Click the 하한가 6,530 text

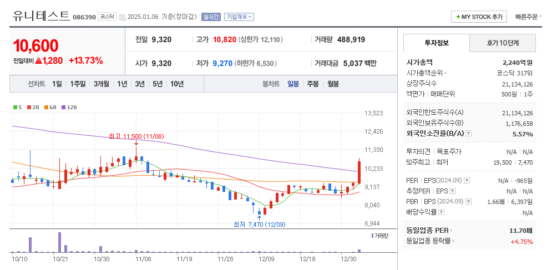pyautogui.click(x=255, y=63)
